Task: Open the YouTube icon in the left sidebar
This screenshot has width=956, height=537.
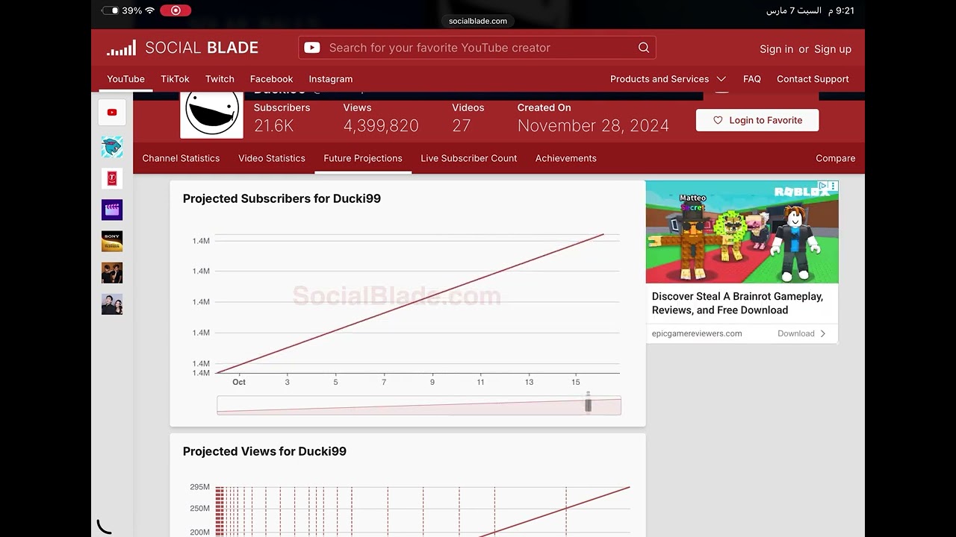Action: tap(112, 113)
